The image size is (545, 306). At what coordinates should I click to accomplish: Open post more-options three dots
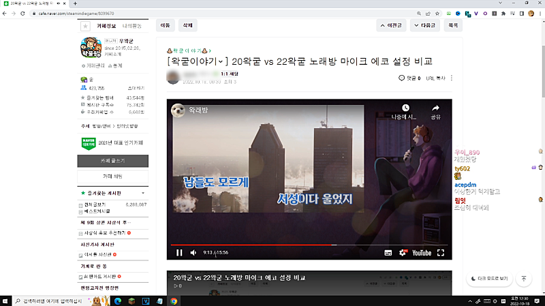click(x=451, y=78)
